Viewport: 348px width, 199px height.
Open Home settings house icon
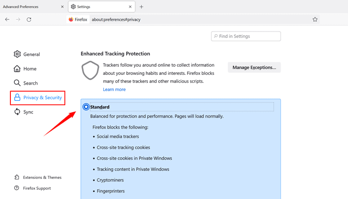click(17, 69)
